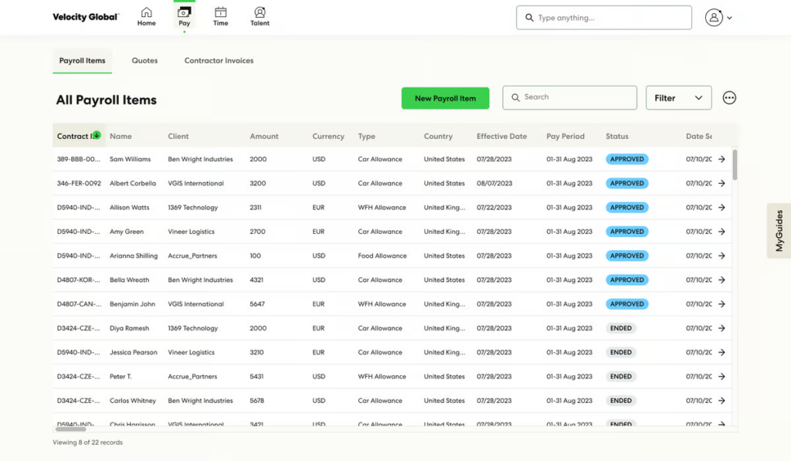Image resolution: width=791 pixels, height=461 pixels.
Task: Click the New Payroll Item button
Action: click(446, 98)
